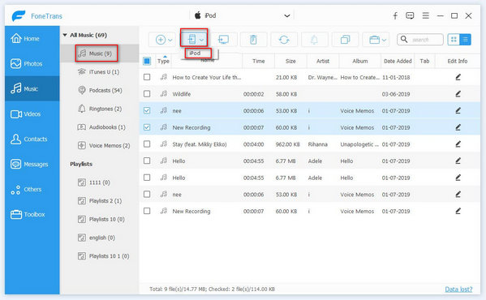
Task: Check the Wildlife track checkbox
Action: [x=147, y=94]
